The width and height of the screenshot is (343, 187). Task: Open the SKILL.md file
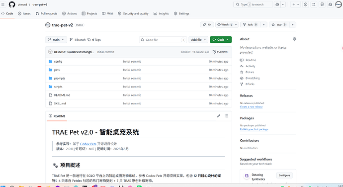point(60,103)
